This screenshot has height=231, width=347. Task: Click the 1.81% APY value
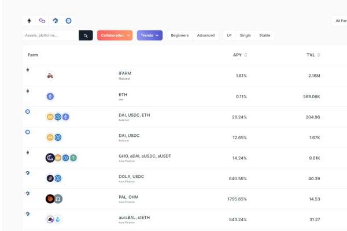coord(241,76)
